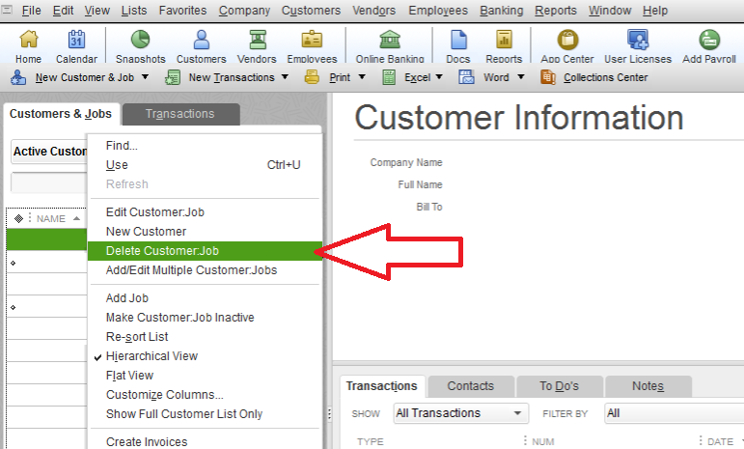Open the Window menu
This screenshot has height=449, width=744.
[610, 11]
